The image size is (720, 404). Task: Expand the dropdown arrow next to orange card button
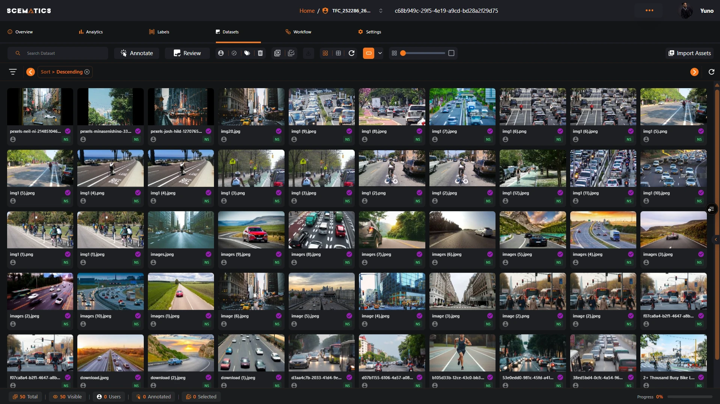click(380, 53)
